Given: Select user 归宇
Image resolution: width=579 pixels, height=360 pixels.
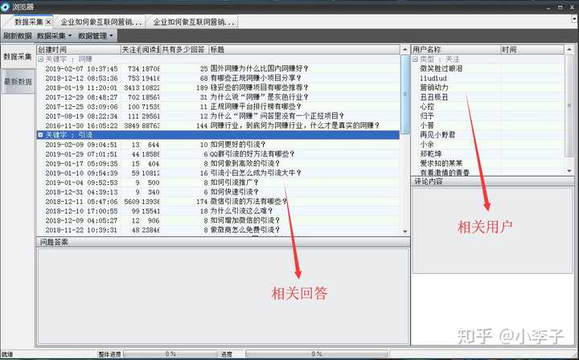Looking at the screenshot, I should tap(427, 116).
